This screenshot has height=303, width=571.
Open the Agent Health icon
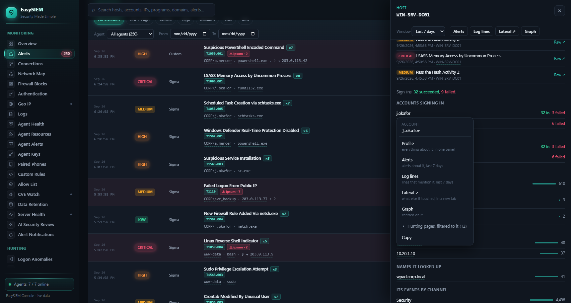[x=11, y=124]
